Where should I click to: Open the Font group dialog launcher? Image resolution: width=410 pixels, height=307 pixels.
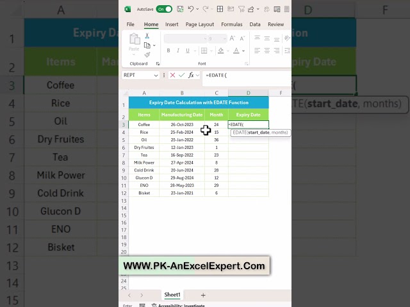point(246,64)
